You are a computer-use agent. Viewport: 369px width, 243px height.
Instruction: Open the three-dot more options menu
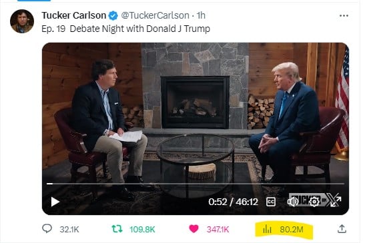[344, 16]
